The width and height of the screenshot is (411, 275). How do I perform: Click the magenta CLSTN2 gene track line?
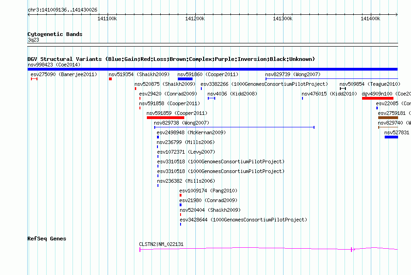coord(269,249)
